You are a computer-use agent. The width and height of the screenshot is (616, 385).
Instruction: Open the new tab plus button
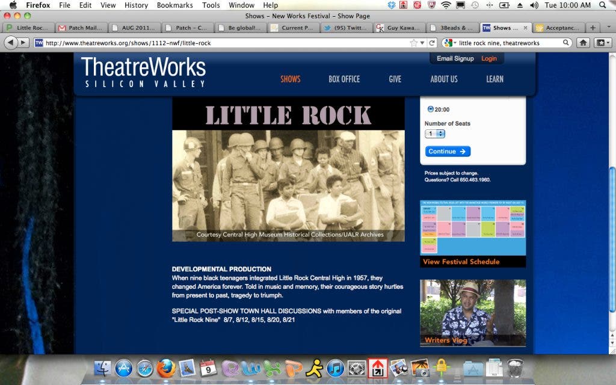(x=593, y=28)
